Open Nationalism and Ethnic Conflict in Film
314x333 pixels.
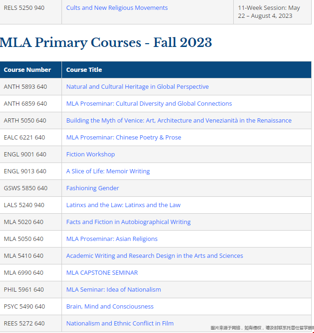coord(120,324)
